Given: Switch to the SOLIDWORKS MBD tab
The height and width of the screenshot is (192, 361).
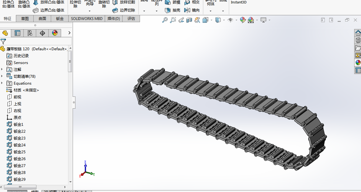Looking at the screenshot, I should [87, 19].
